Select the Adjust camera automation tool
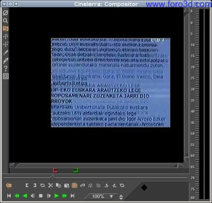The width and height of the screenshot is (212, 203). pos(5,37)
